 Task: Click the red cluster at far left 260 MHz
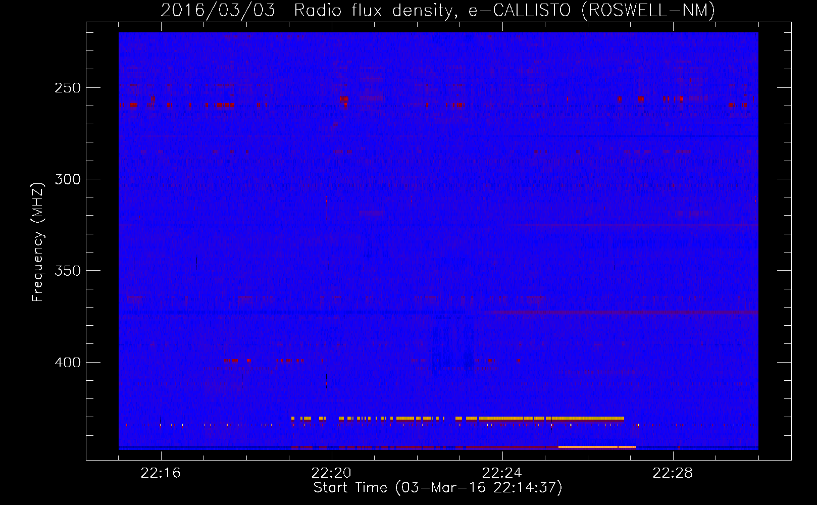click(x=132, y=105)
